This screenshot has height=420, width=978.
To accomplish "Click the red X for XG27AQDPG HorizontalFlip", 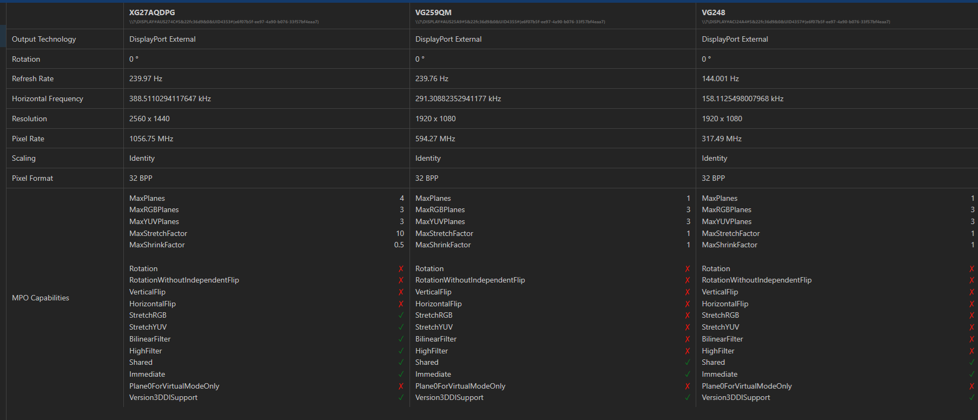I will 401,304.
